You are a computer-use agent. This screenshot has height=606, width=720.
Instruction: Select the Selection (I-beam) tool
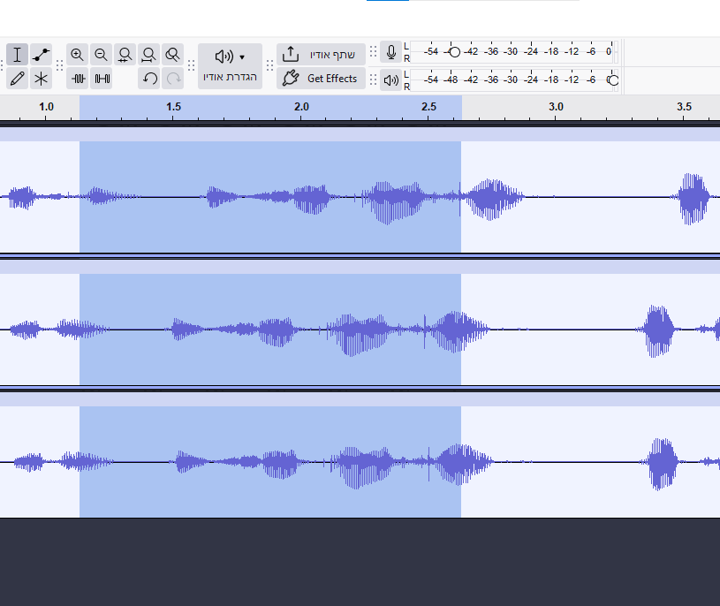click(x=18, y=55)
